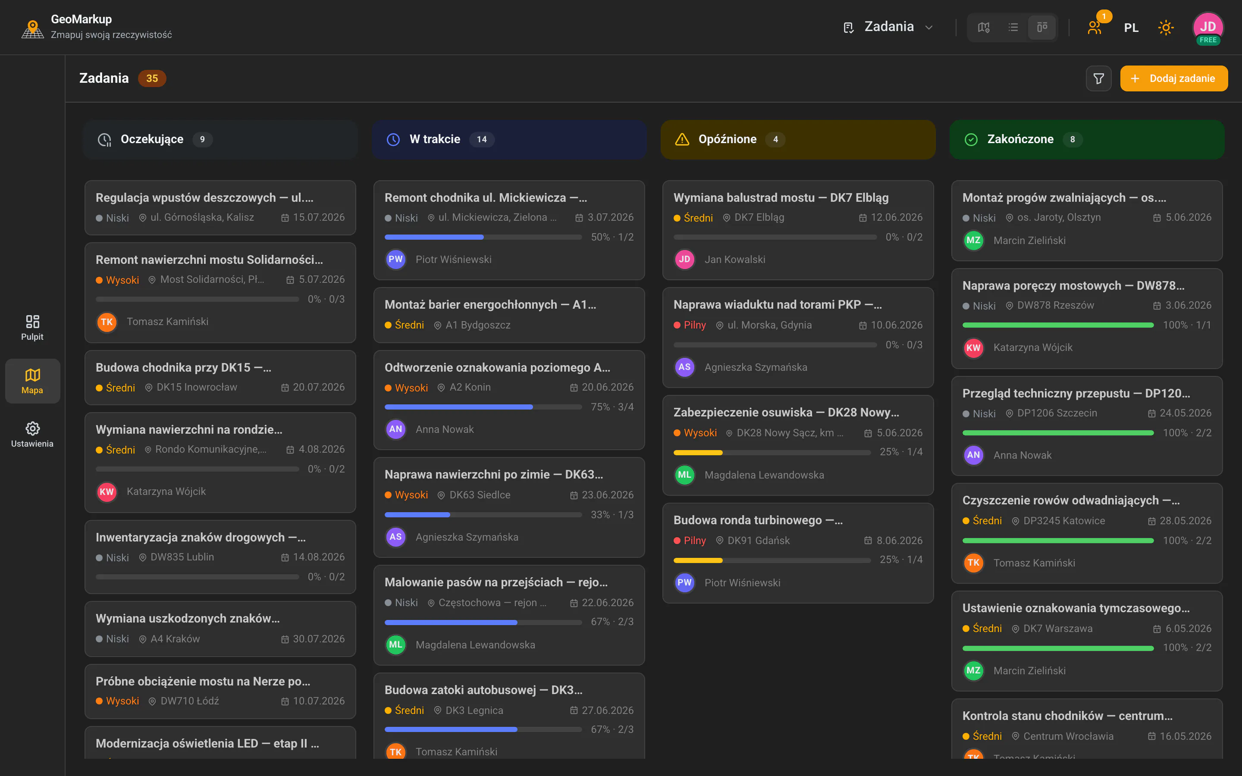Click 50% progress bar on Remont chodnika

click(483, 237)
